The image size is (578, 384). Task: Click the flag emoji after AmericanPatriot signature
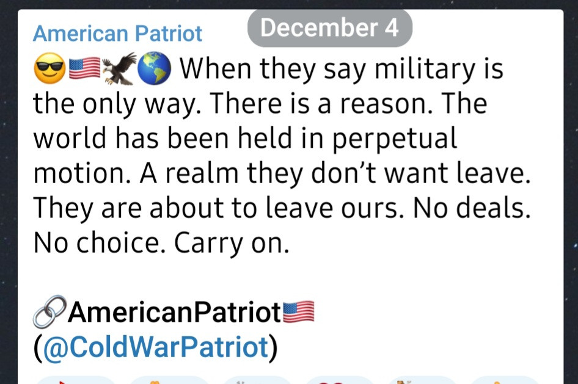coord(298,313)
